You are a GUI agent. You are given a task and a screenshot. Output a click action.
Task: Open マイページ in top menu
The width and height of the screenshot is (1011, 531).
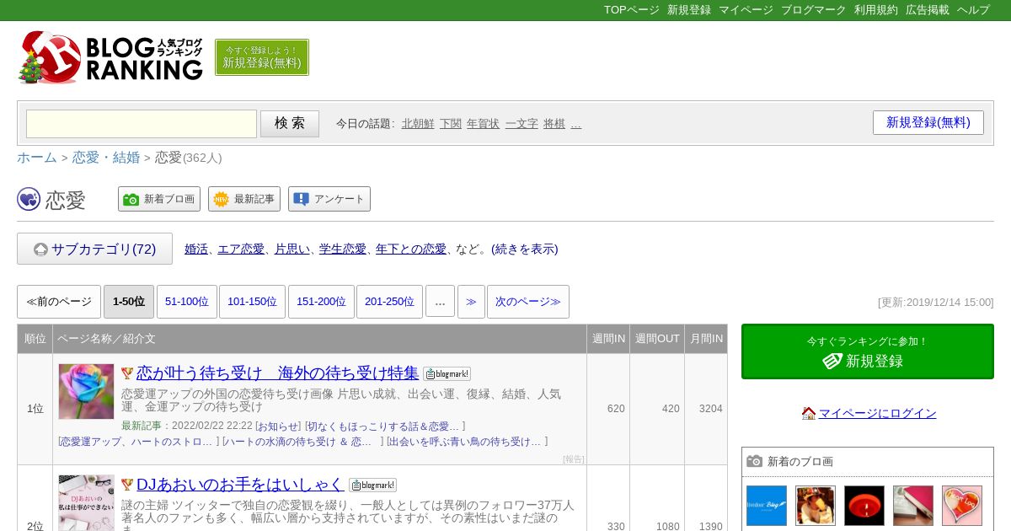746,10
